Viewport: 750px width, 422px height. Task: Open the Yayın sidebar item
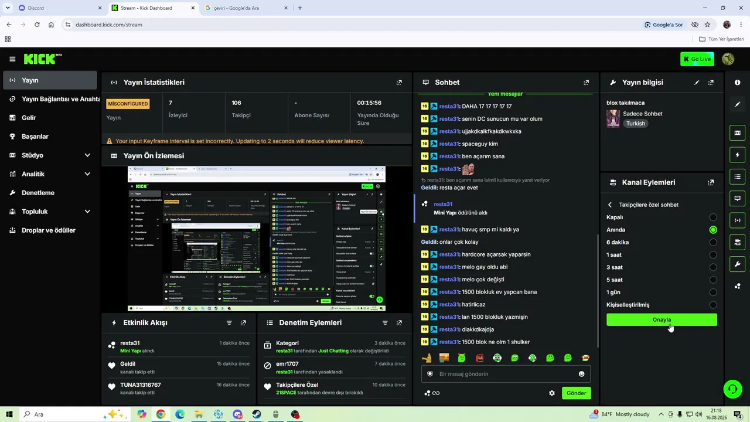[50, 80]
